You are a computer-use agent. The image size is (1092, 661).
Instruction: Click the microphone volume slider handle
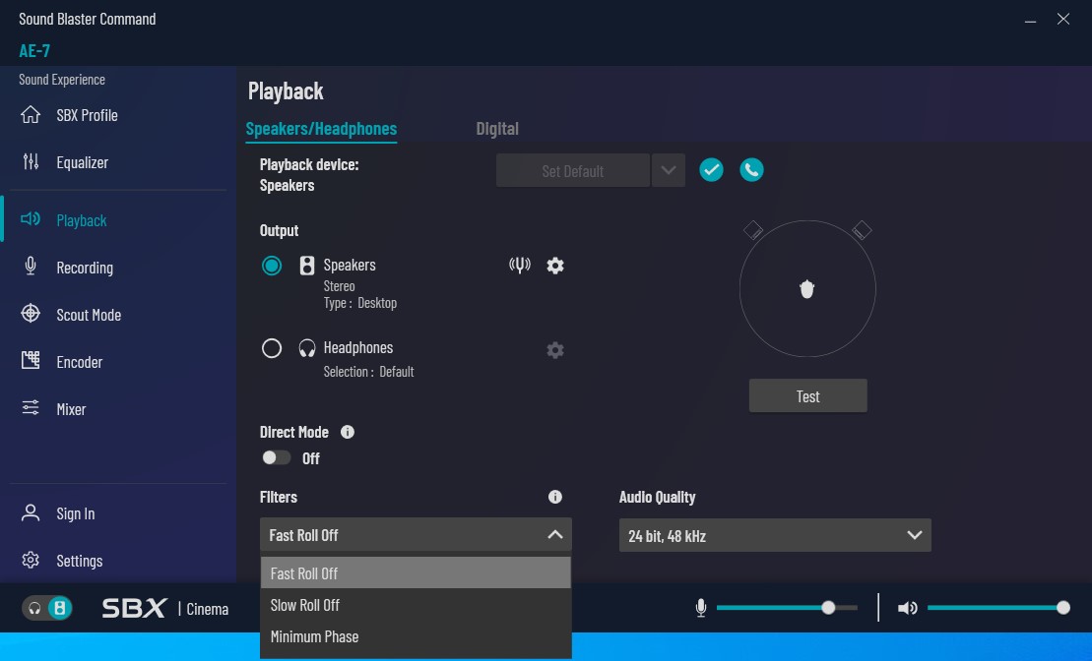click(x=828, y=608)
